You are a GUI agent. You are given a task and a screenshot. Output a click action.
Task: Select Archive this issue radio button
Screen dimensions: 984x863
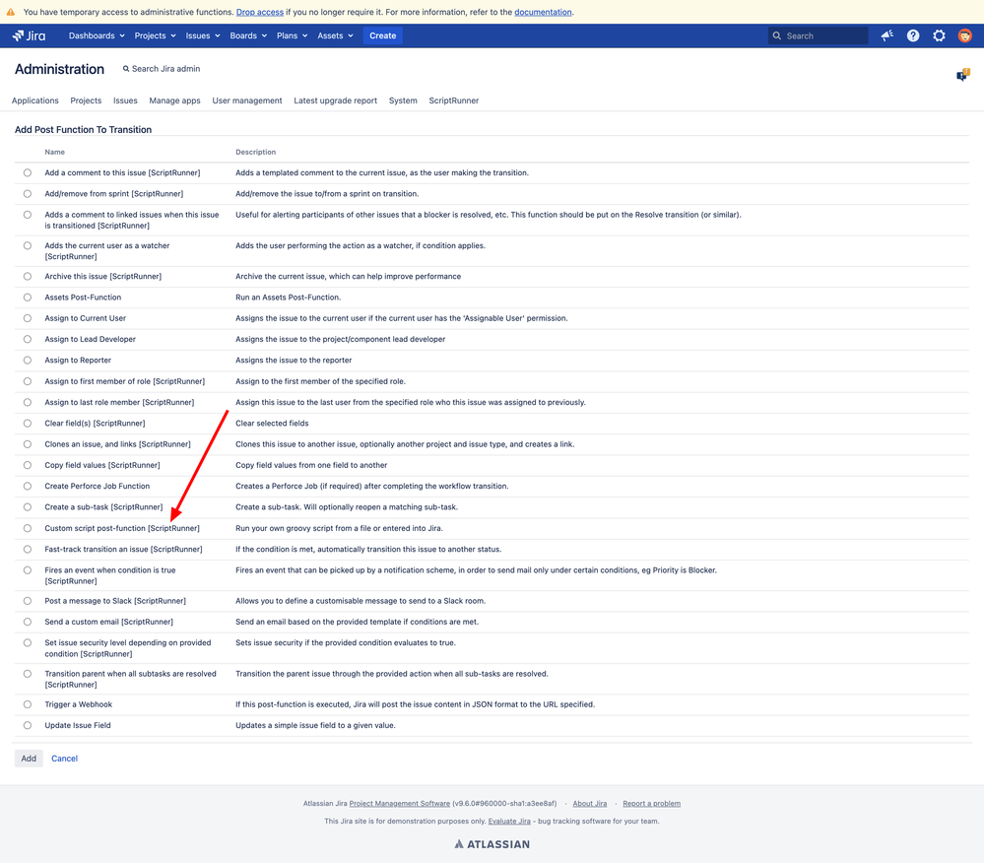coord(28,276)
